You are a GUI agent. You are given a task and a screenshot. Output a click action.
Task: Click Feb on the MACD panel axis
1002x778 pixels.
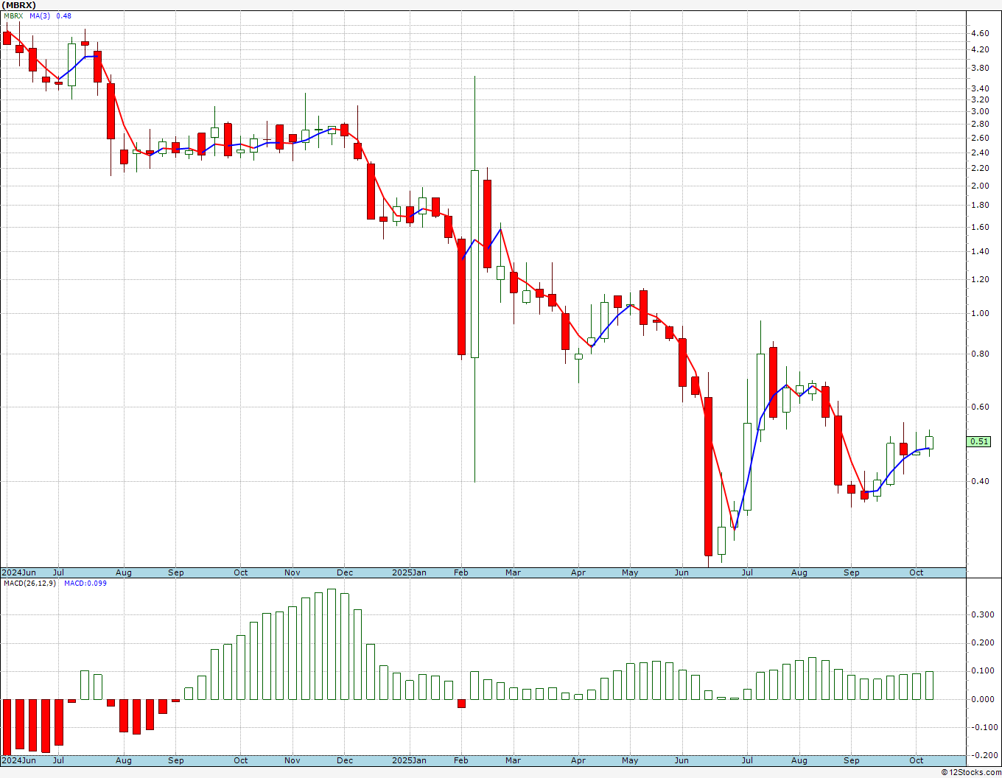pyautogui.click(x=461, y=760)
